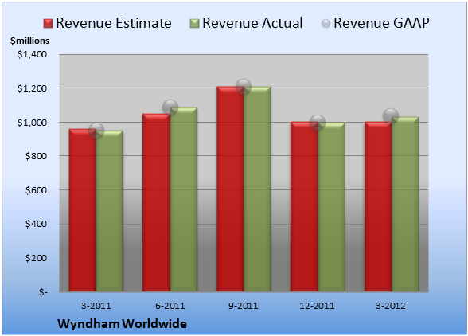Click the Revenue Estimate legend text

[x=114, y=23]
